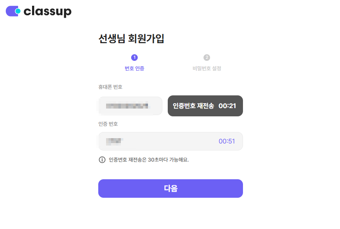Image resolution: width=340 pixels, height=229 pixels.
Task: Click the classup purple logo icon
Action: [x=12, y=11]
